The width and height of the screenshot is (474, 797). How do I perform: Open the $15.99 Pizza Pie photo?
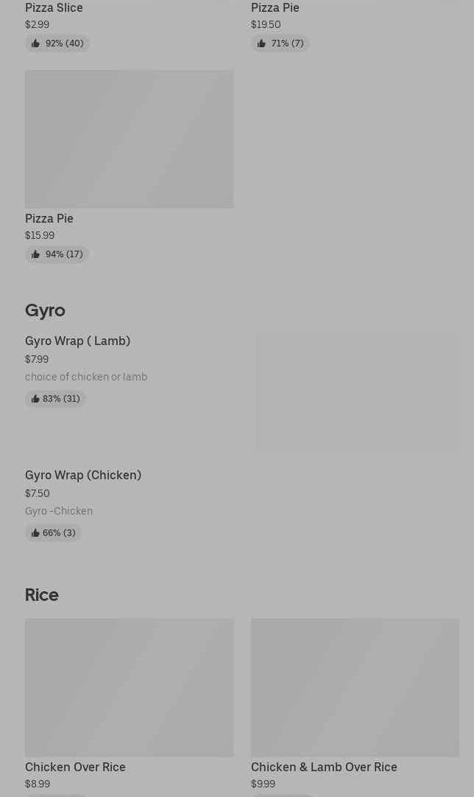click(129, 139)
